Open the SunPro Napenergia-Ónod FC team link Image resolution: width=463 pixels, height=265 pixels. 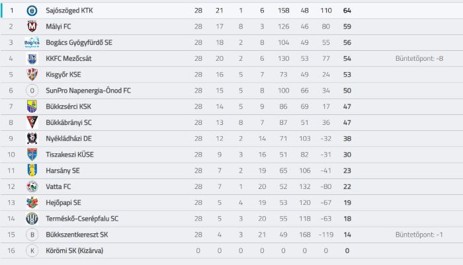(x=88, y=91)
